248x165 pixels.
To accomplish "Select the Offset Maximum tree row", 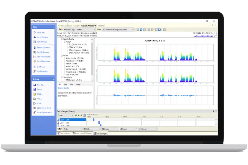I will [x=79, y=53].
